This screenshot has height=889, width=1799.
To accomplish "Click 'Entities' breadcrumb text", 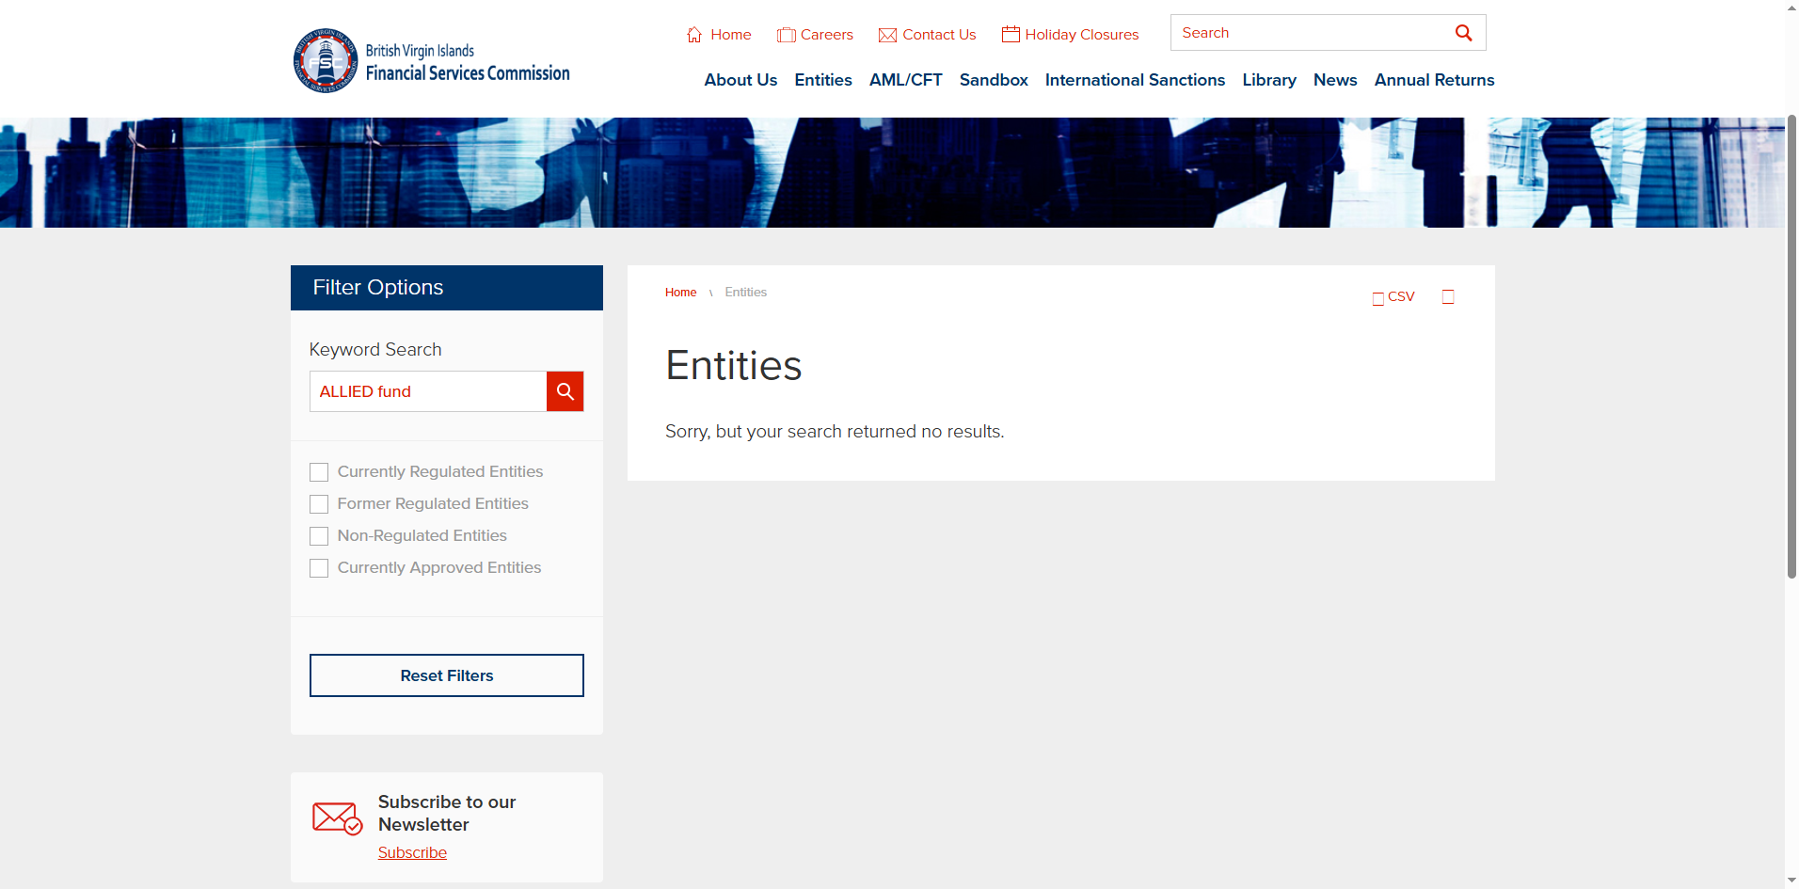I will pos(745,293).
